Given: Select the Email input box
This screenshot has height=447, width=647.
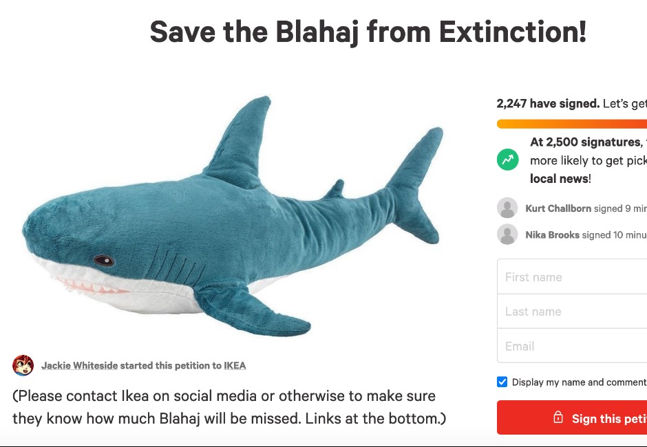Looking at the screenshot, I should [x=571, y=346].
